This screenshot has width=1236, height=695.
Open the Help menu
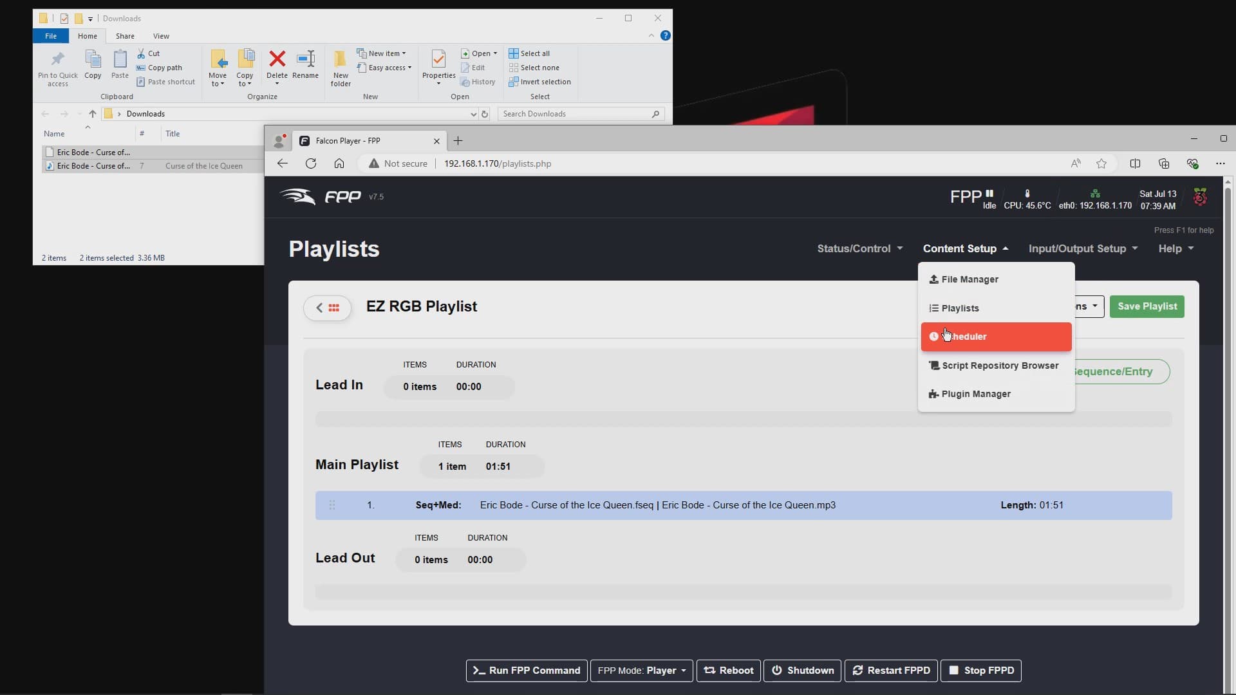click(1176, 248)
